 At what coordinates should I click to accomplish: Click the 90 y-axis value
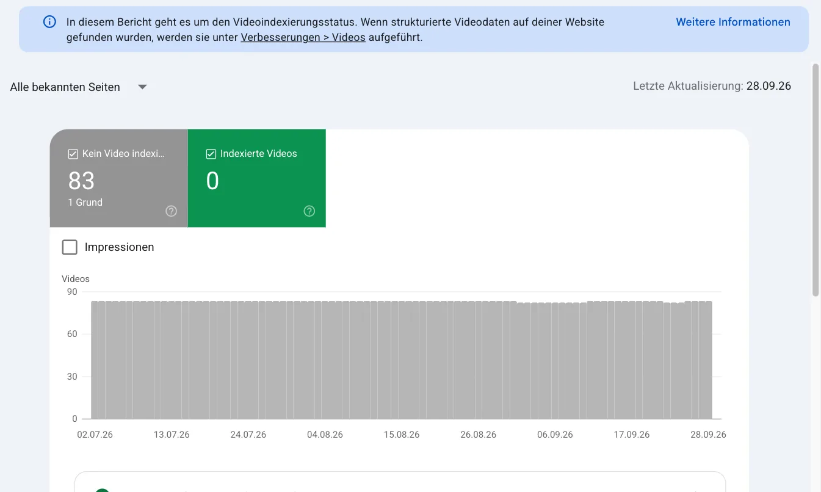tap(72, 292)
